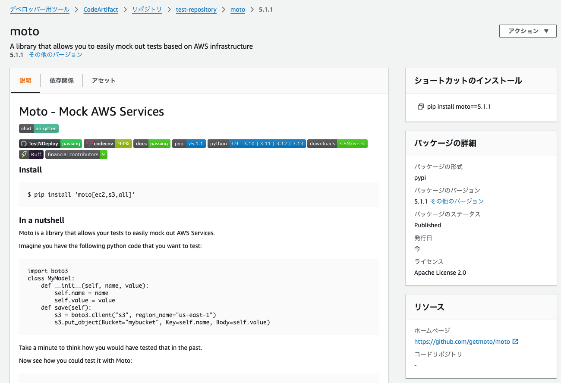Open the TestNDeploy passing badge
This screenshot has width=561, height=383.
(50, 144)
